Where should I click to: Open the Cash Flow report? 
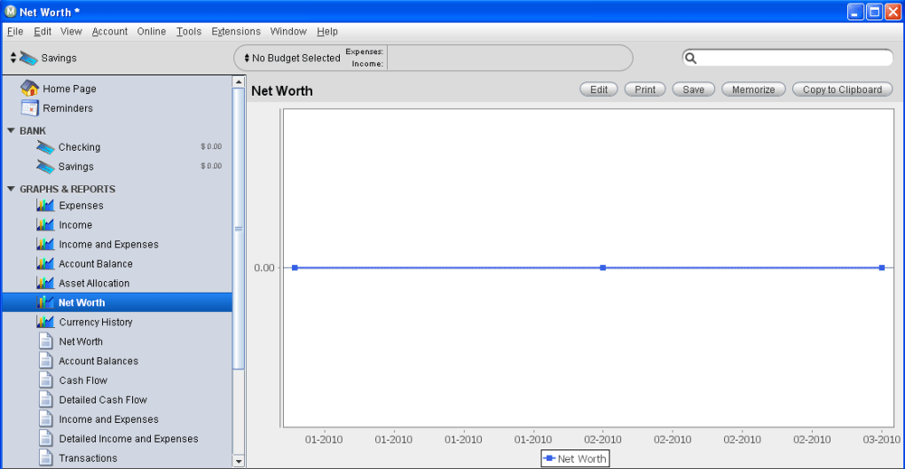tap(116, 380)
